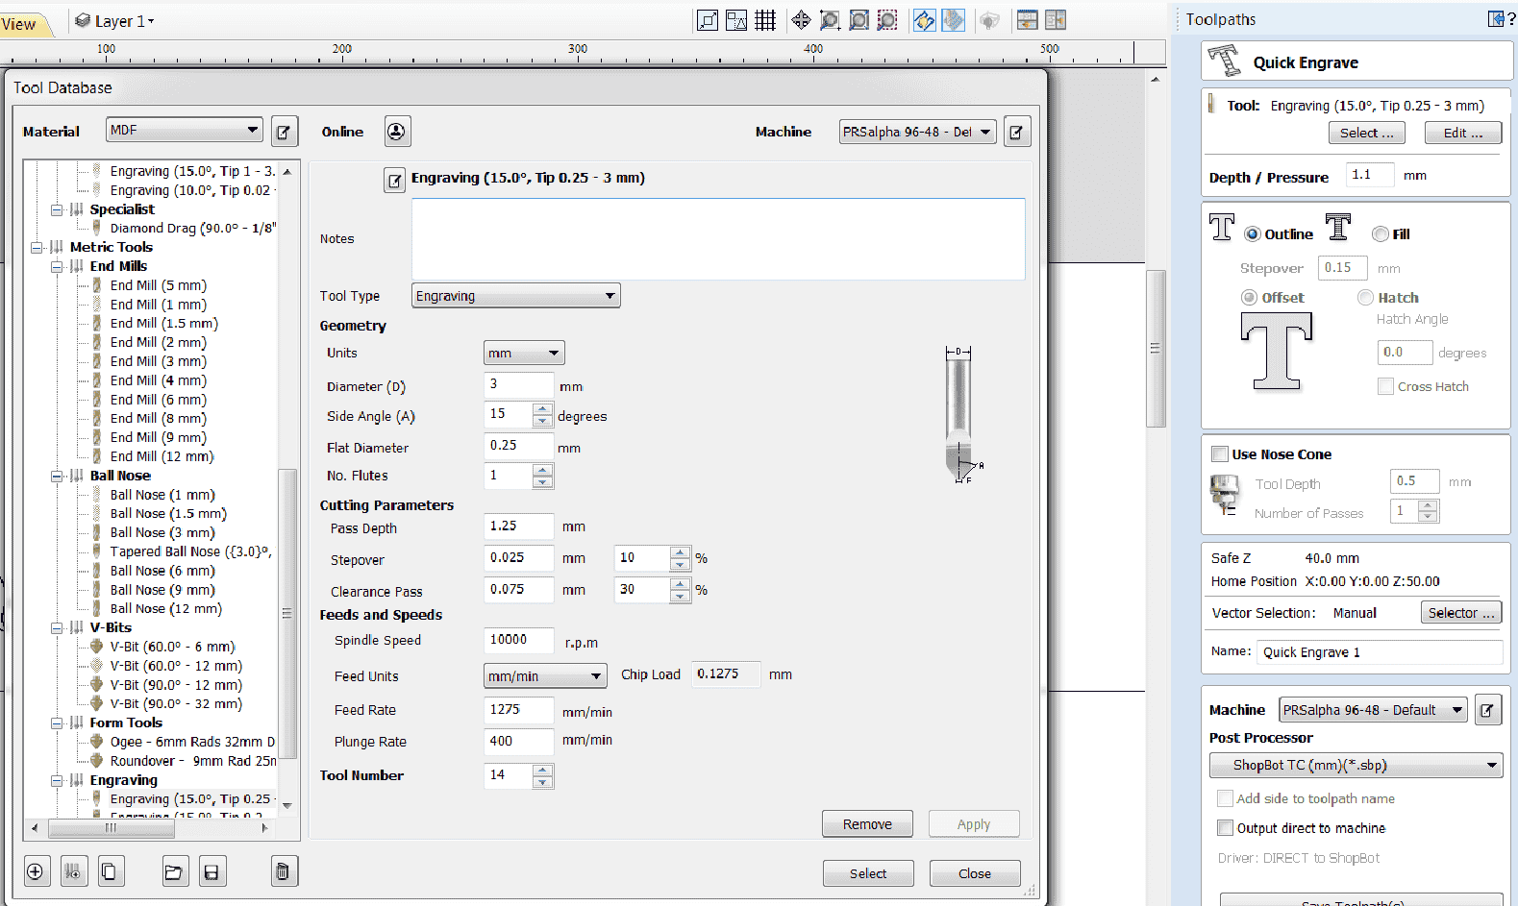The width and height of the screenshot is (1518, 906).
Task: Enable the Use Nose Cone checkbox
Action: point(1220,454)
